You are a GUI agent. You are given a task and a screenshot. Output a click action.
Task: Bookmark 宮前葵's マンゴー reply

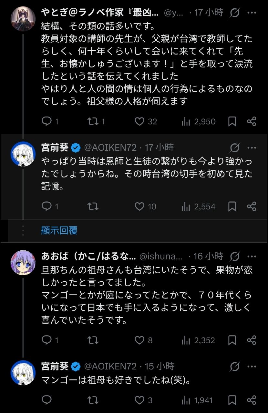tap(232, 400)
